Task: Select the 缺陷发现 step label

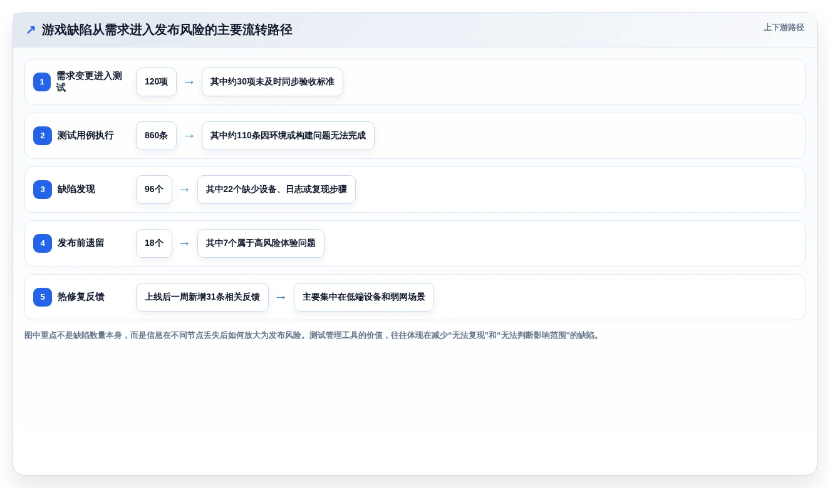Action: click(x=76, y=189)
